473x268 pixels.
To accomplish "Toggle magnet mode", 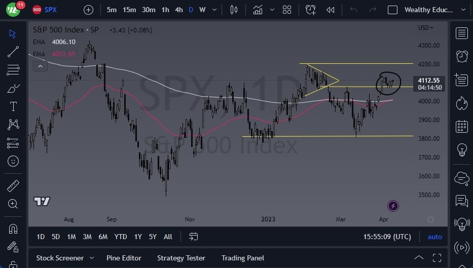I will point(13,229).
